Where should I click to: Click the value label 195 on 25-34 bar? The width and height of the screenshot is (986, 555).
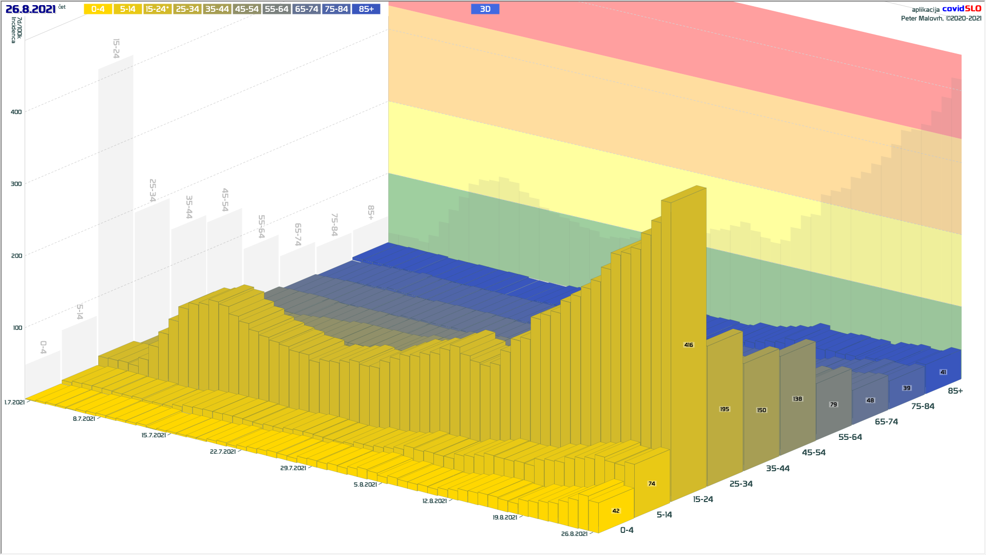coord(725,409)
